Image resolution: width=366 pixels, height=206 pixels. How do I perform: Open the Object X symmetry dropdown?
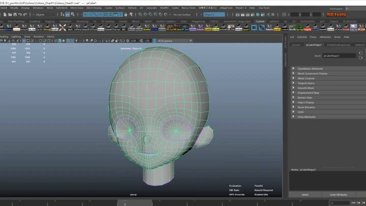coord(215,14)
